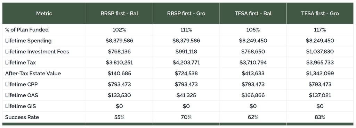Click the Success Rate row label

point(22,117)
